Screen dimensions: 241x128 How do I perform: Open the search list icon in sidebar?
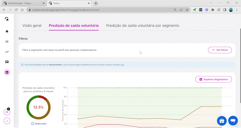pos(7,41)
